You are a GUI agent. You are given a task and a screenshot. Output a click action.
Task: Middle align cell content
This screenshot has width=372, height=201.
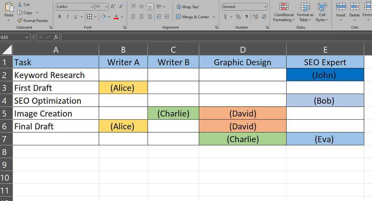point(141,7)
